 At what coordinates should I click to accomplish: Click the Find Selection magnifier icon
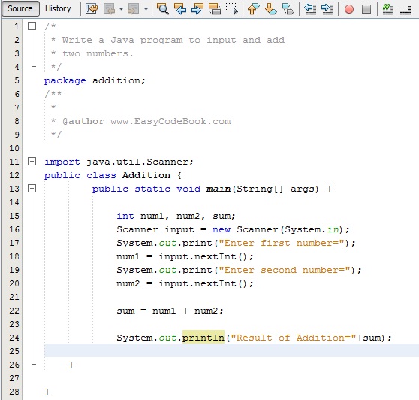point(162,8)
